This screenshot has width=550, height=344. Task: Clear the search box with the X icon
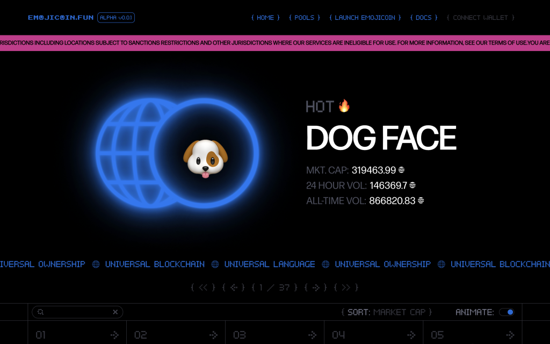click(115, 312)
